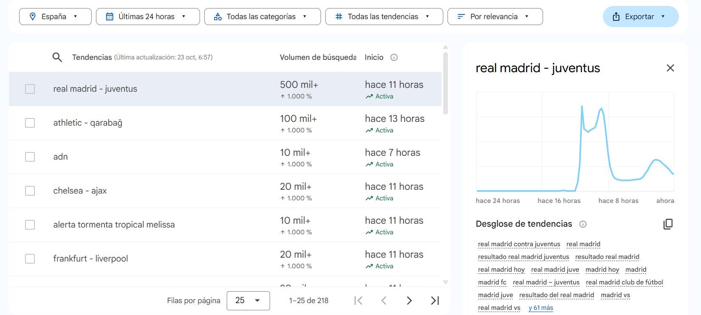Click the Volumen de búsqueda column header
This screenshot has height=315, width=701.
pyautogui.click(x=318, y=57)
